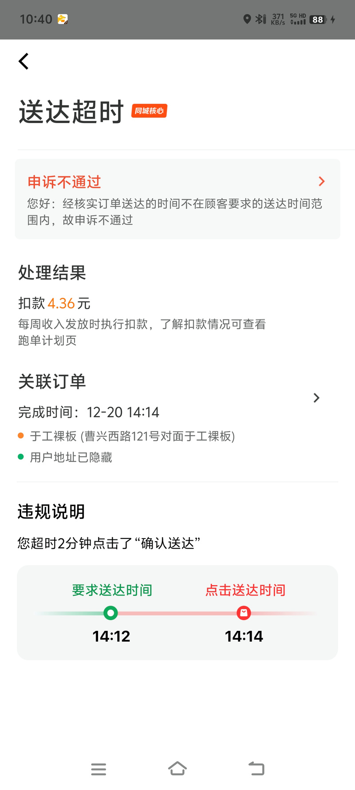The height and width of the screenshot is (790, 355).
Task: Tap the Bluetooth status icon
Action: click(x=260, y=19)
